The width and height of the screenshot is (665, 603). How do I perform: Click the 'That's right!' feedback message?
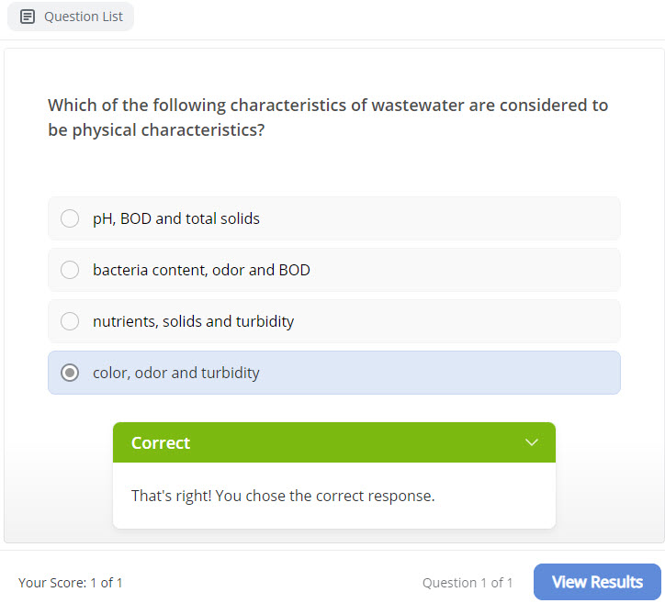tap(283, 496)
